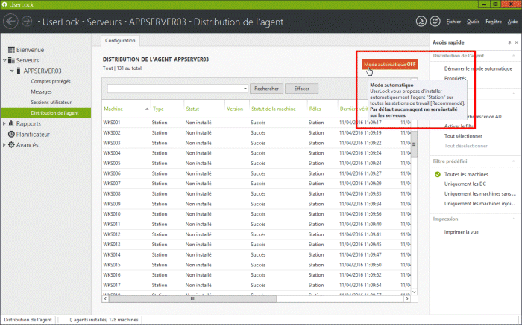Pin the Accès rapide panel
Screen dimensions: 522x325
point(509,42)
